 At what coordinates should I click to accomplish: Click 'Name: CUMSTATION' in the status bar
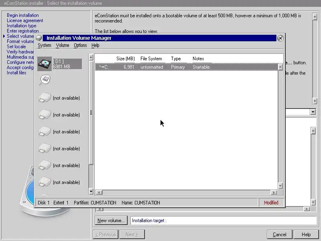click(141, 203)
